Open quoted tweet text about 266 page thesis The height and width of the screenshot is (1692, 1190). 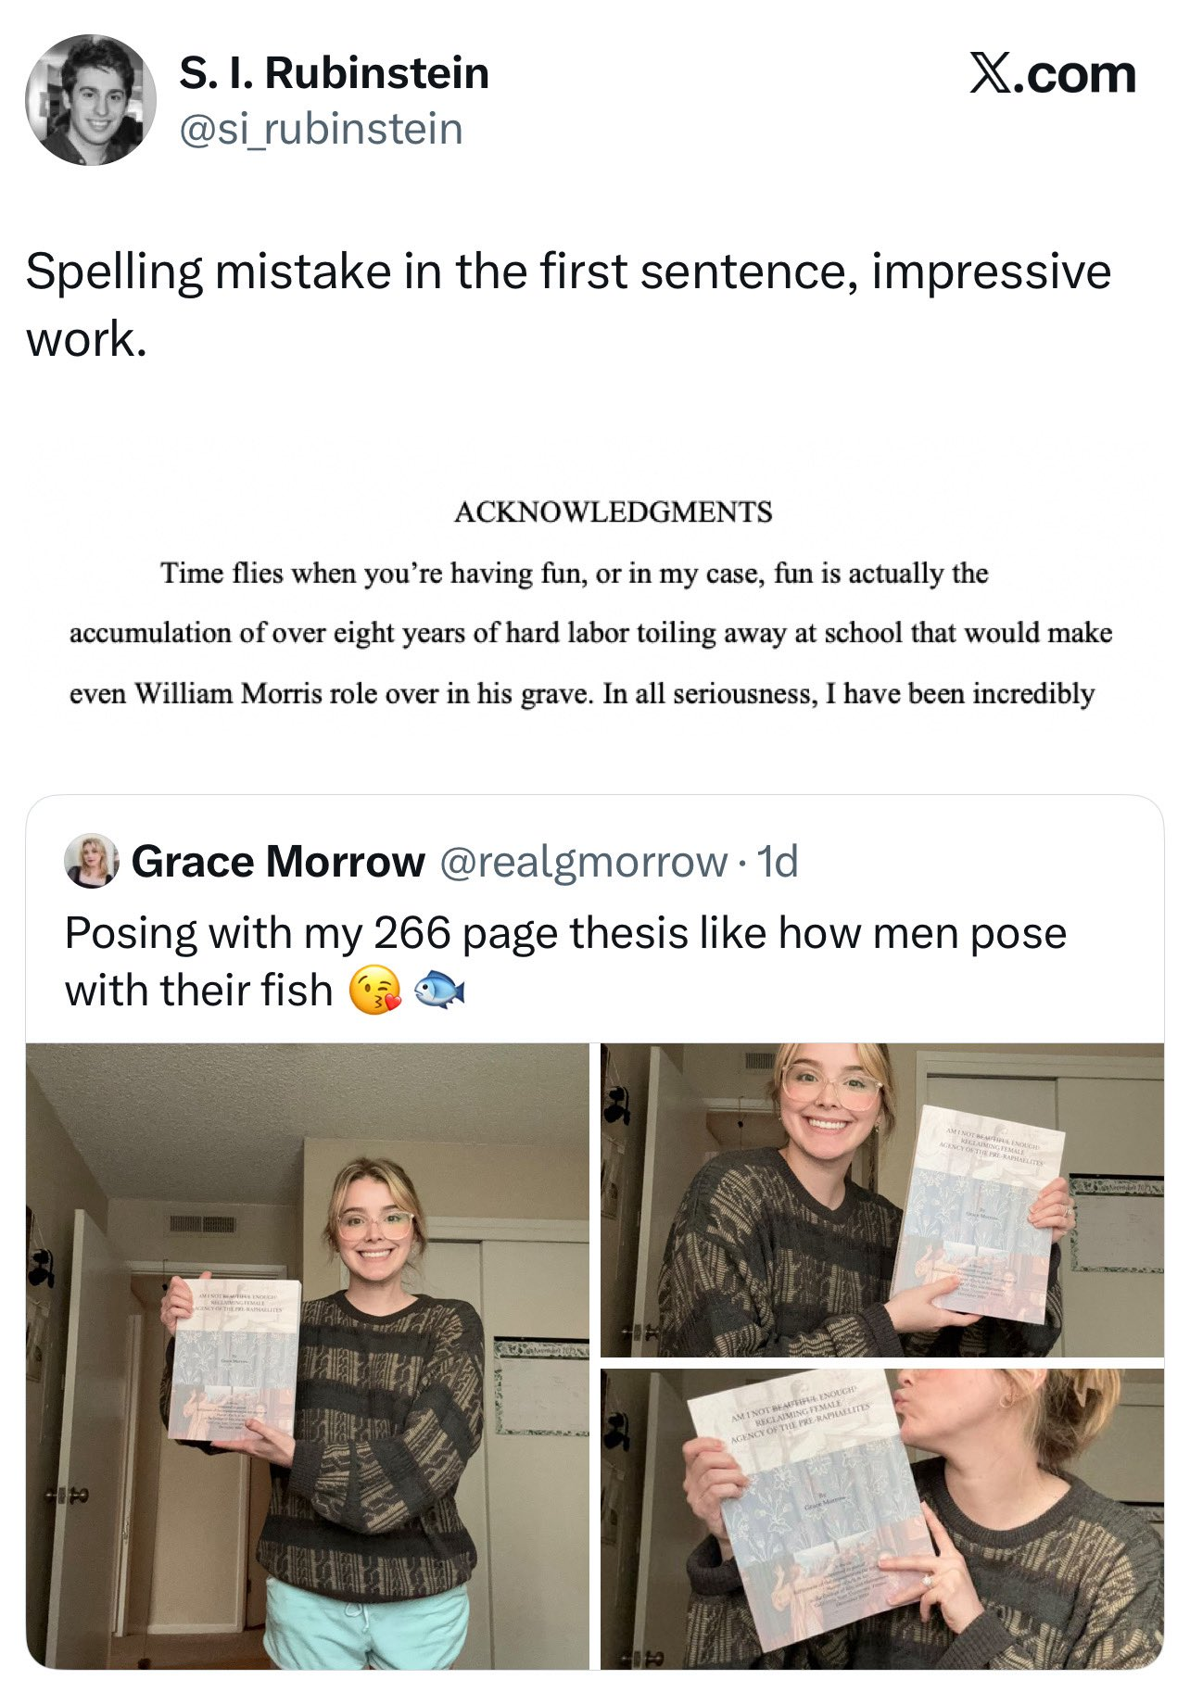click(x=565, y=961)
